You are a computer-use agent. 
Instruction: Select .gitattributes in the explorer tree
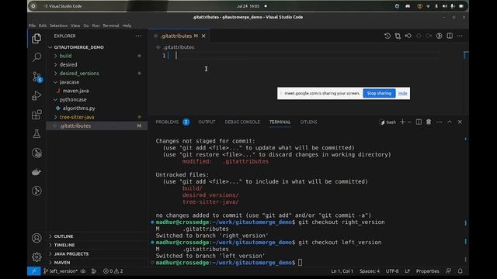tap(96, 126)
